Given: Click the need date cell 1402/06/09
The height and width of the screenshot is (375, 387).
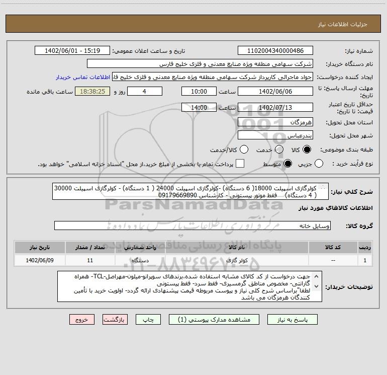Looking at the screenshot, I should pos(40,260).
